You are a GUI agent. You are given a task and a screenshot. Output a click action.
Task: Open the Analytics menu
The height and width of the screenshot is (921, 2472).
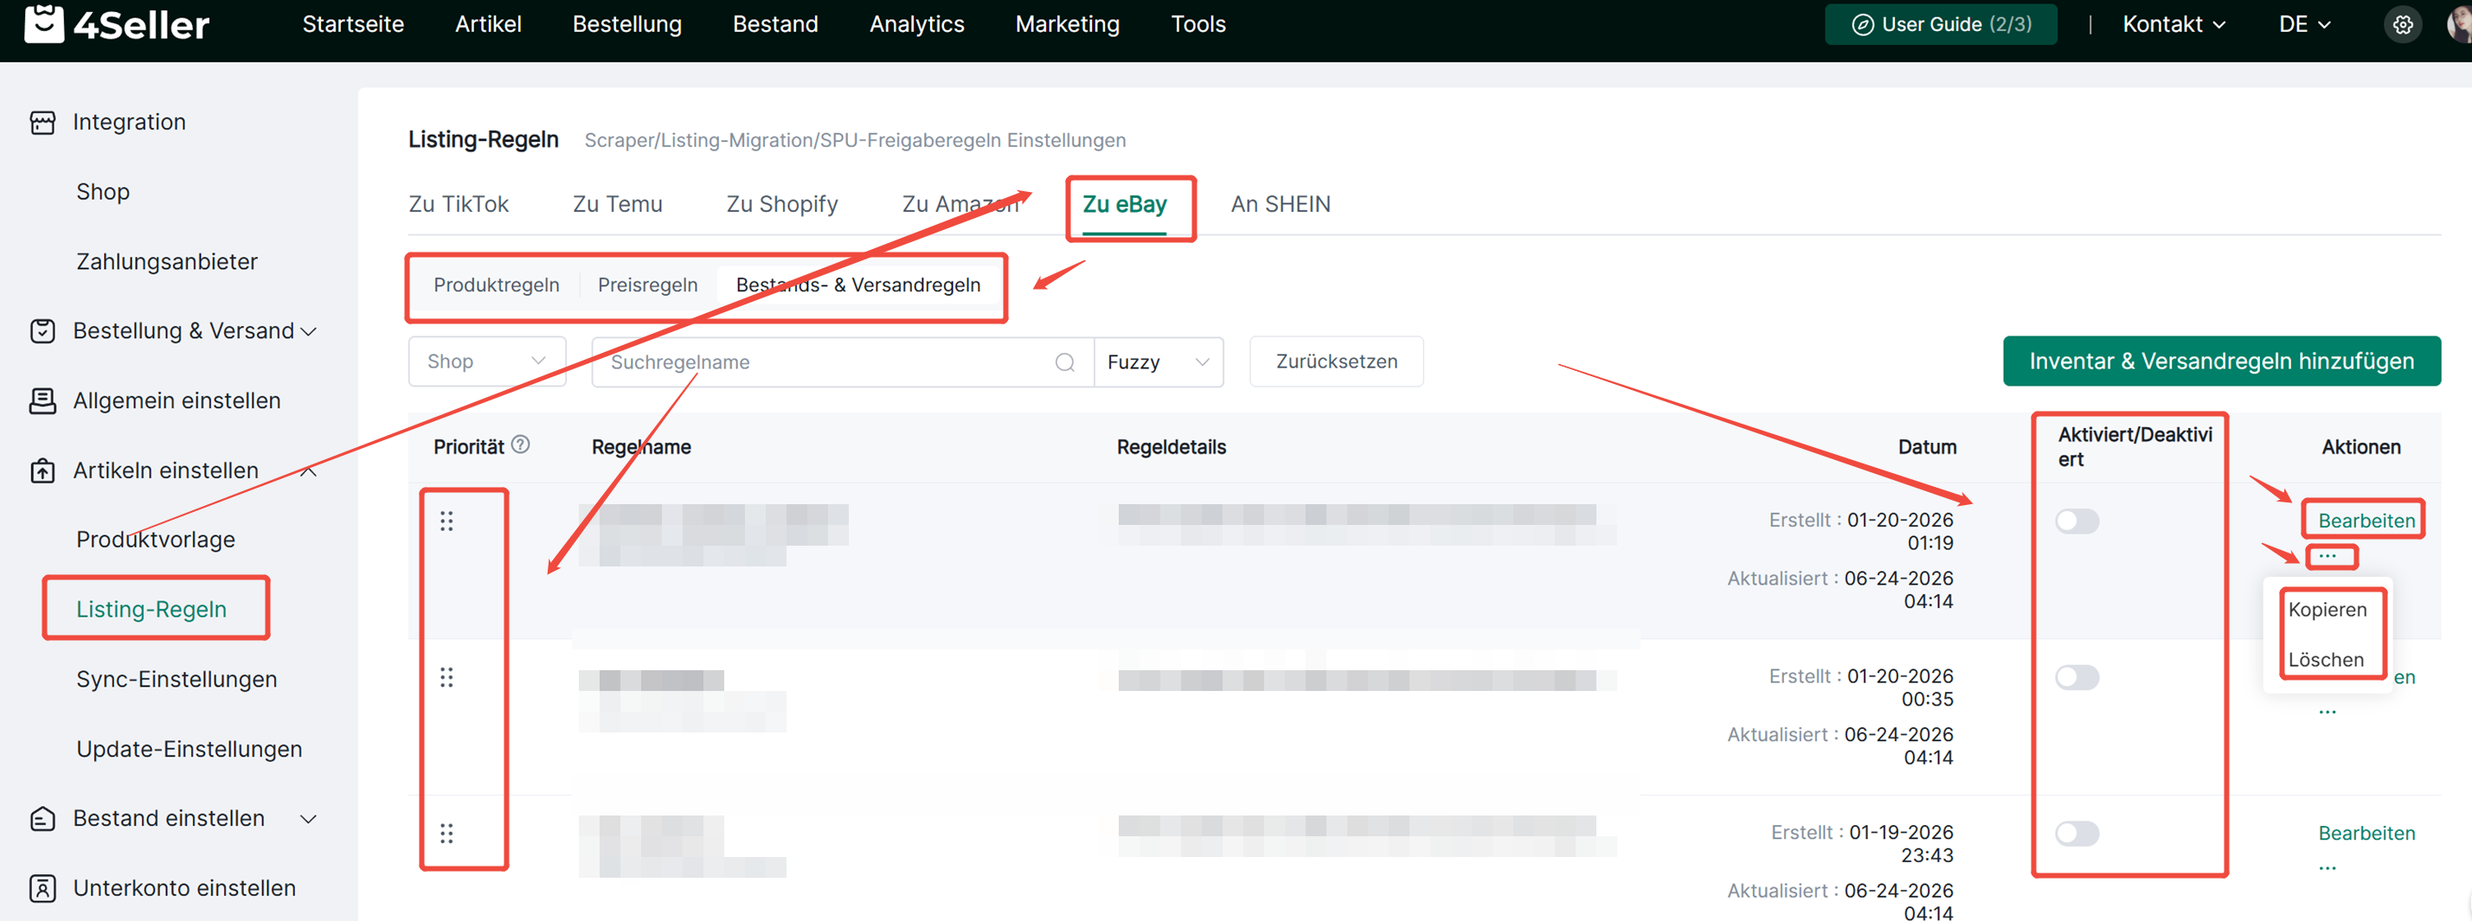[916, 25]
